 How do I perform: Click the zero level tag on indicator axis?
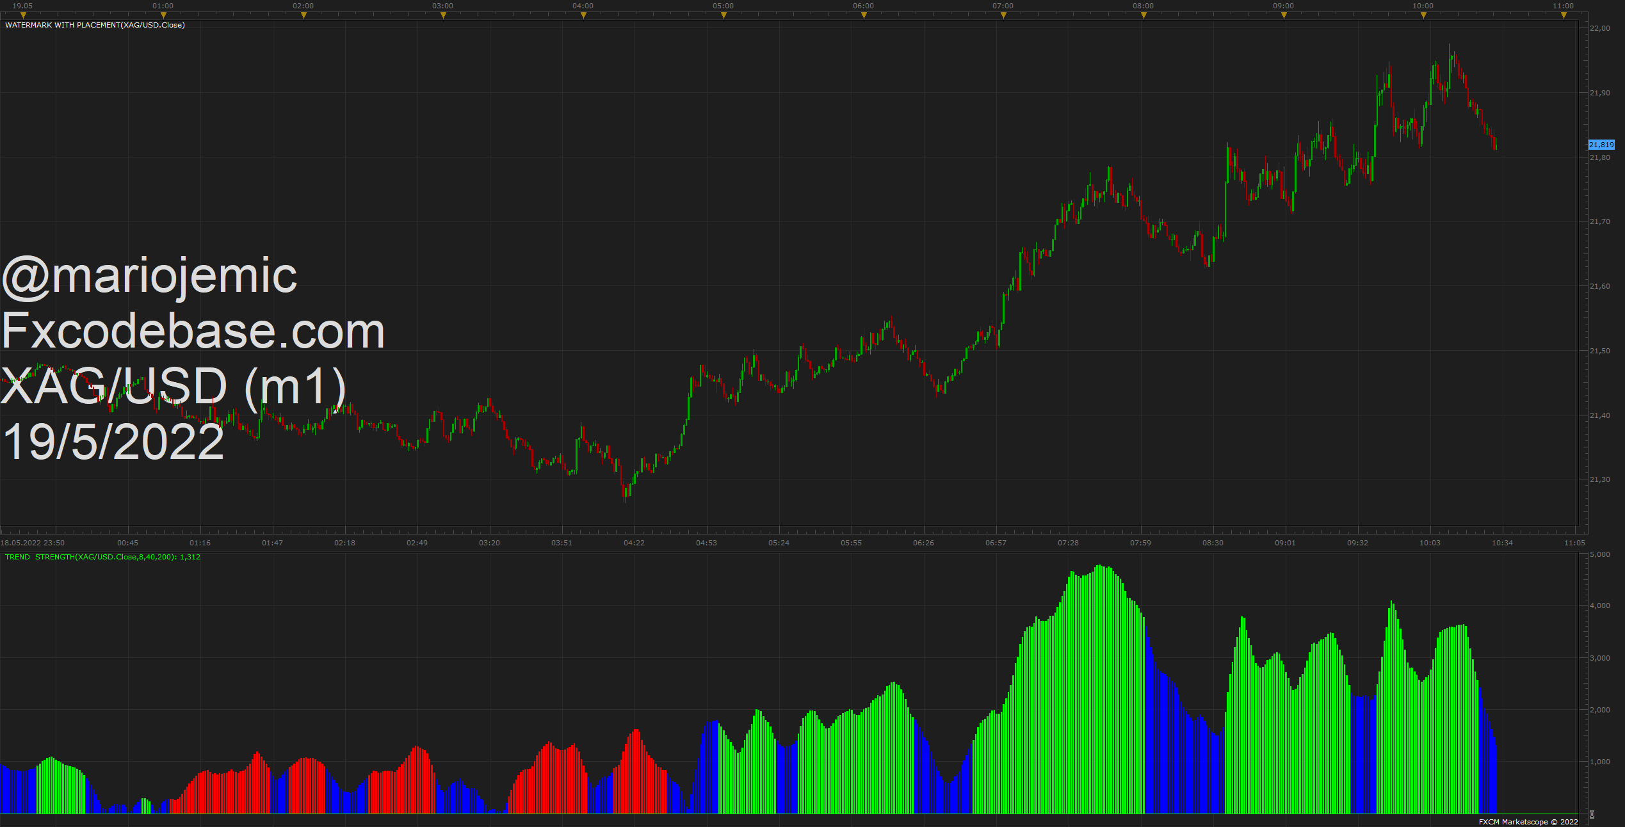pyautogui.click(x=1592, y=814)
